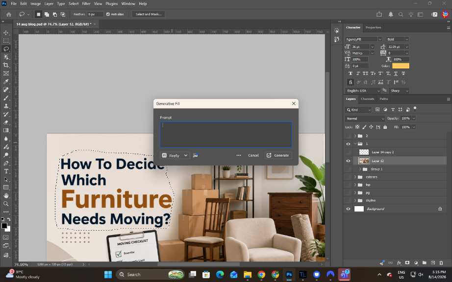Select the Eraser tool

point(6,122)
